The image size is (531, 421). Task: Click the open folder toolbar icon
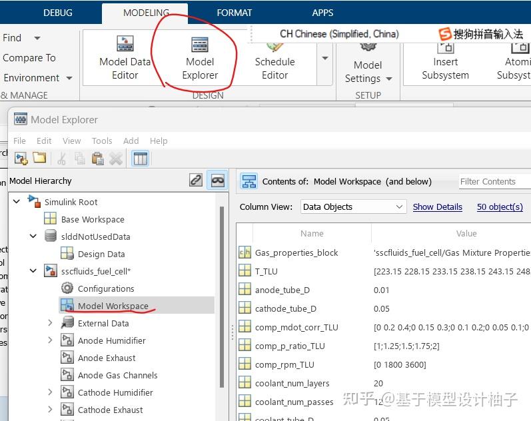(39, 158)
